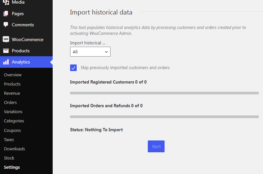This screenshot has width=263, height=174.
Task: Click the Media icon in sidebar
Action: click(x=6, y=3)
